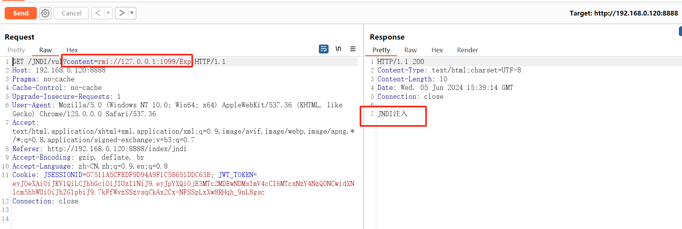This screenshot has width=682, height=229.
Task: Click the Pragma: no-cache header
Action: coord(43,79)
